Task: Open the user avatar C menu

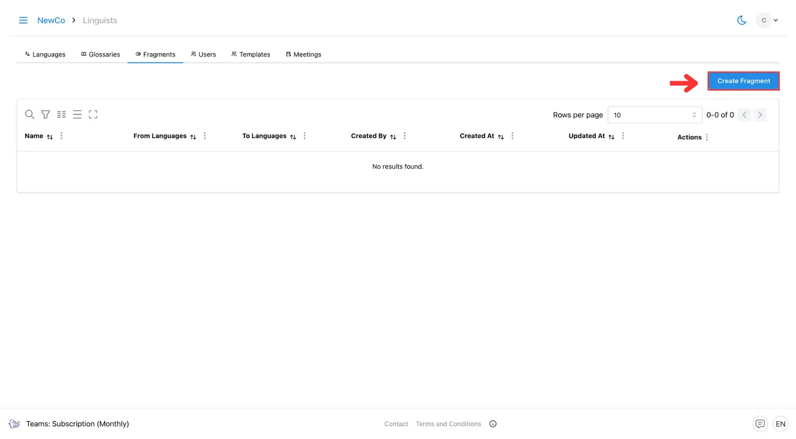Action: point(768,20)
